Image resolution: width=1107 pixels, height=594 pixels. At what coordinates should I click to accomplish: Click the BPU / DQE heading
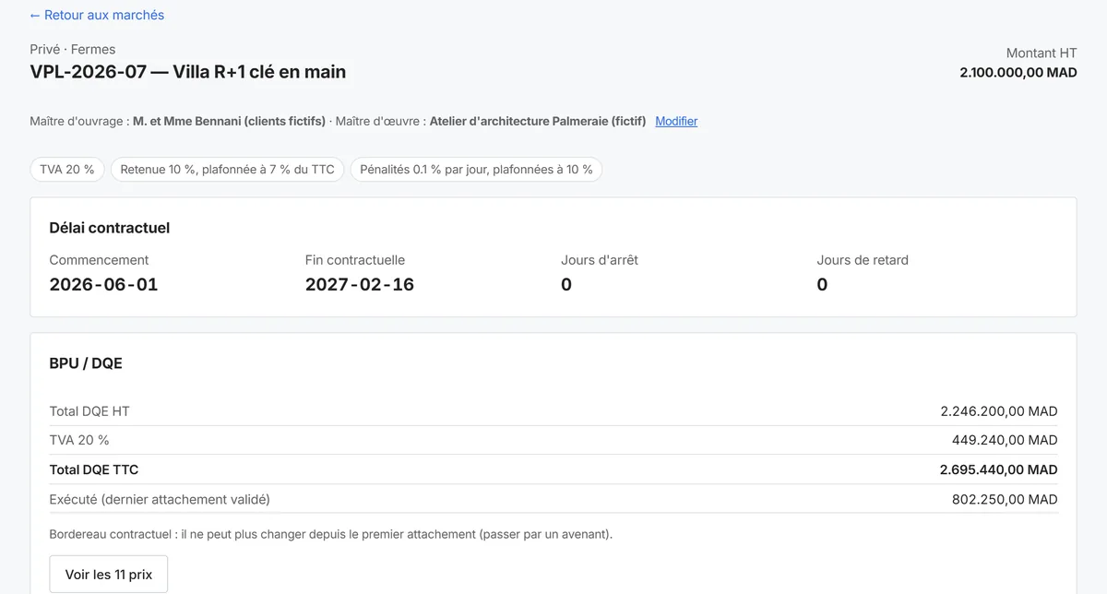tap(86, 363)
